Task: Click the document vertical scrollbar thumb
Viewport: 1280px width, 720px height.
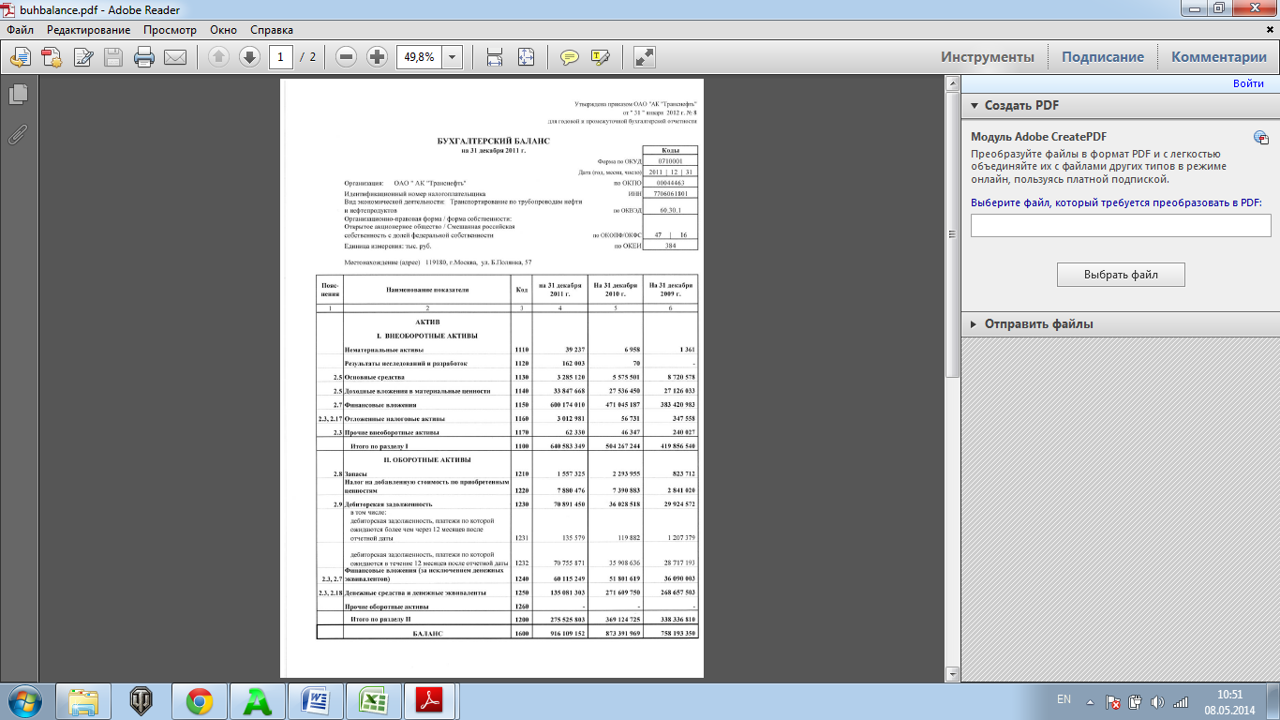Action: click(x=952, y=234)
